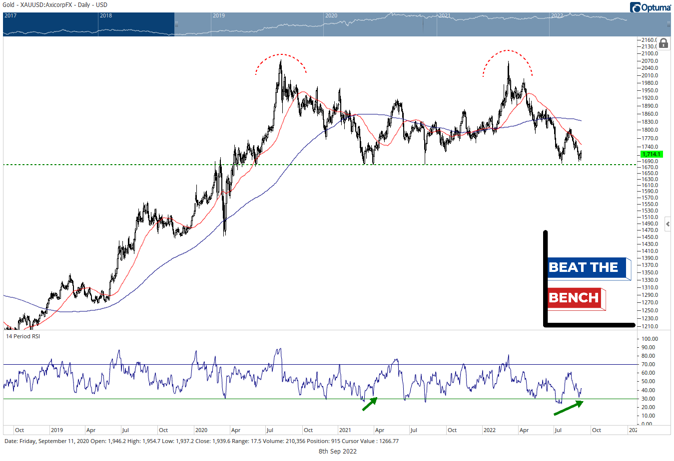Click the 2019 label in the overview strip
The height and width of the screenshot is (461, 674).
coord(219,15)
